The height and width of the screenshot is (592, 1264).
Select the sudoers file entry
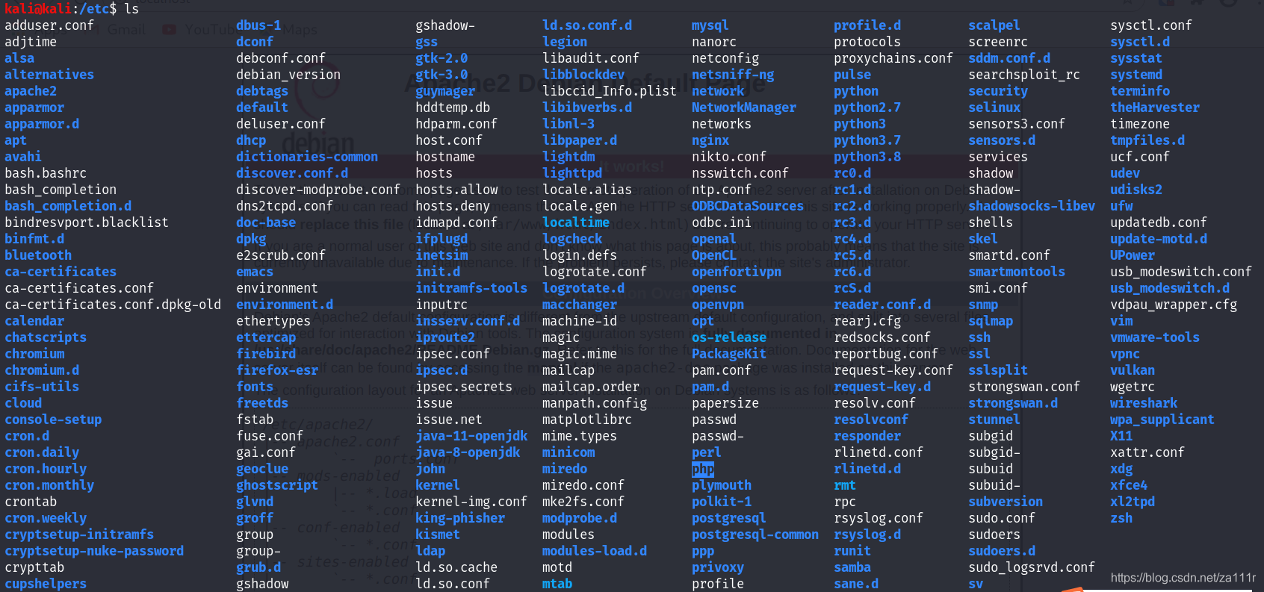point(994,535)
